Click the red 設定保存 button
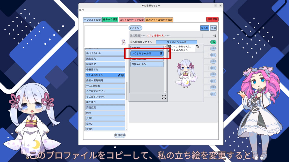Screen dimensions: 289x162 (x=212, y=19)
